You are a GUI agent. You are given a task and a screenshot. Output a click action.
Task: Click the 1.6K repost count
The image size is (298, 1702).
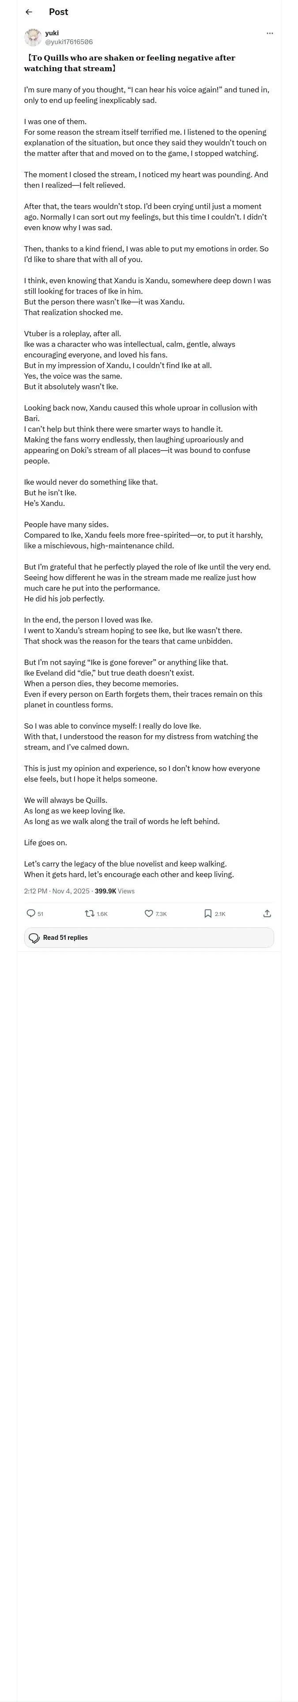[102, 914]
